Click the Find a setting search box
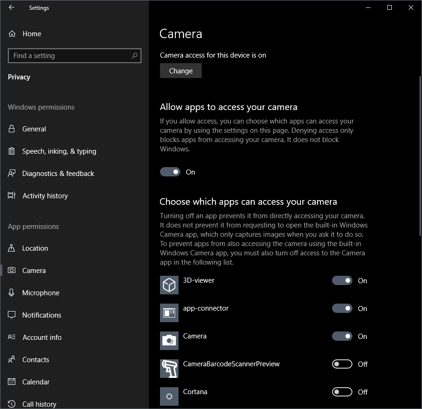Viewport: 422px width, 409px height. pos(75,56)
